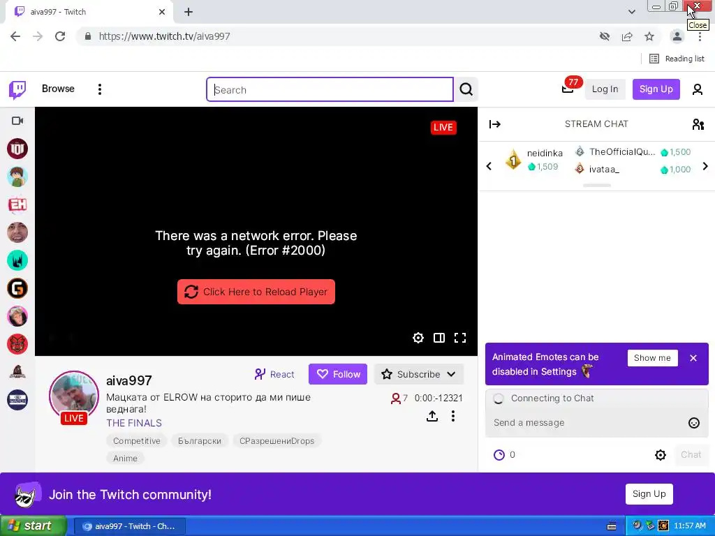Open the Reading list
This screenshot has height=536, width=715.
[x=677, y=59]
